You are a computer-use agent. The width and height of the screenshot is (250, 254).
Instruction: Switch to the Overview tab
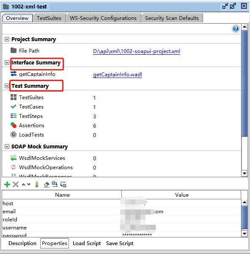pyautogui.click(x=17, y=18)
